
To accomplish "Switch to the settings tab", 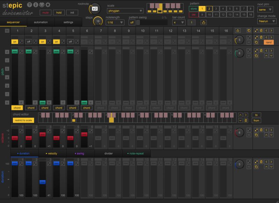I will coord(68,22).
